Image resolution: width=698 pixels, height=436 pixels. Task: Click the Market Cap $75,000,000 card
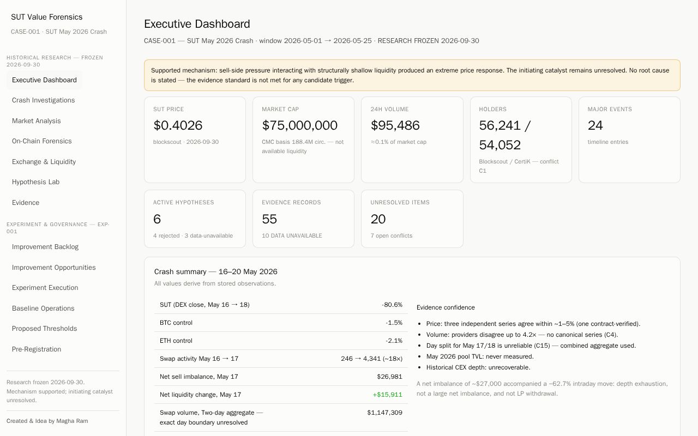point(303,140)
